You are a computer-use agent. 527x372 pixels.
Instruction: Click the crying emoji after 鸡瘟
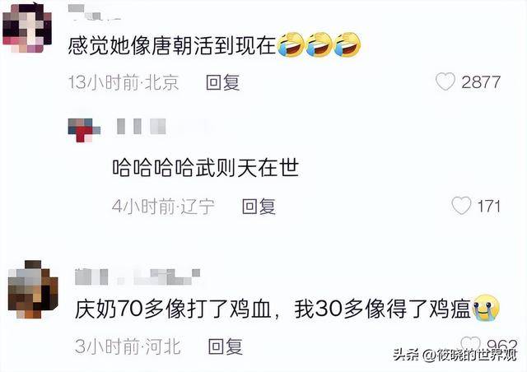tap(486, 308)
